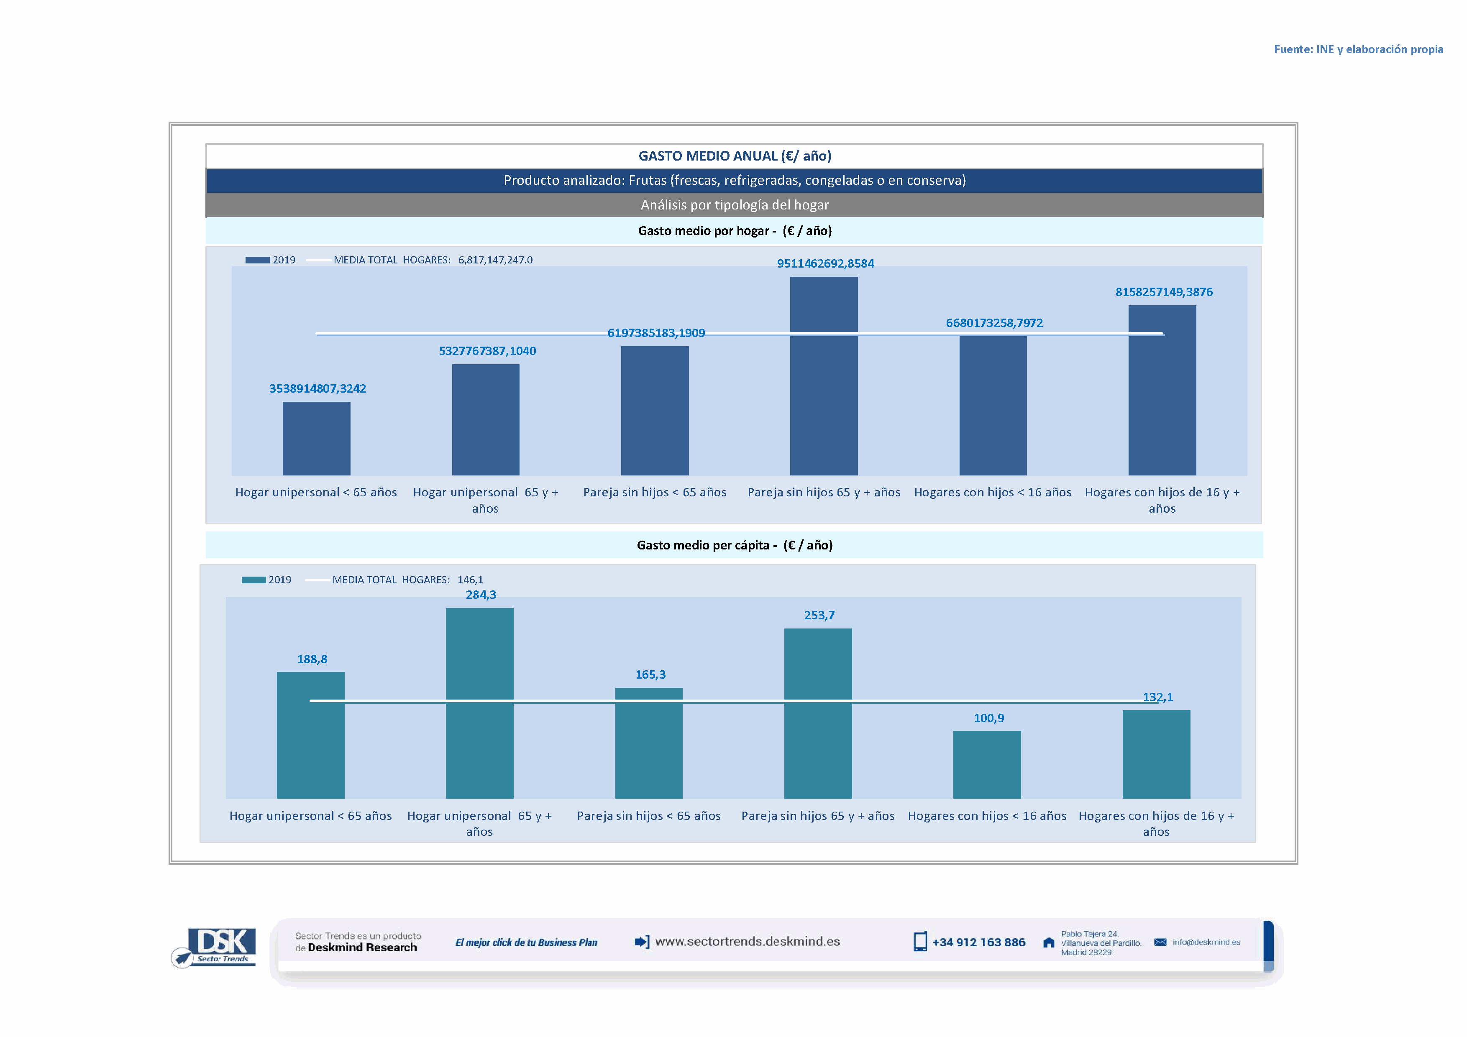Screen dimensions: 1467x1037
Task: Click the Deskmind Research text in the footer
Action: tap(362, 948)
